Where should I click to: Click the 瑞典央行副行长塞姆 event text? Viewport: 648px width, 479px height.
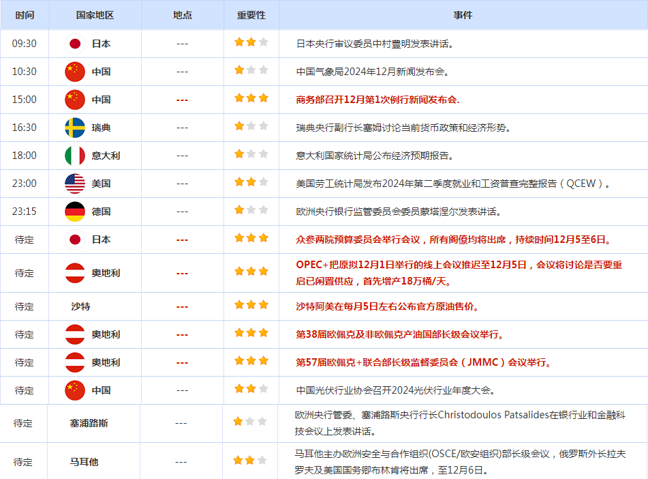coord(403,128)
